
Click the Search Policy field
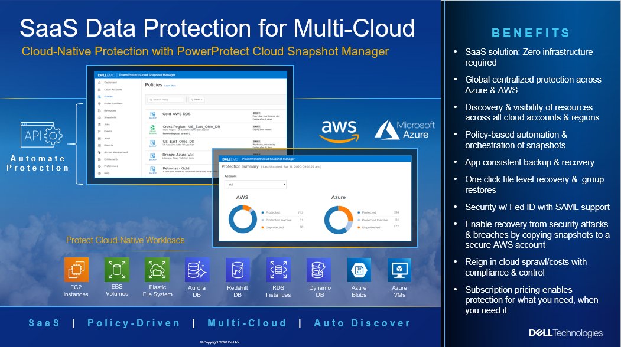pyautogui.click(x=165, y=100)
